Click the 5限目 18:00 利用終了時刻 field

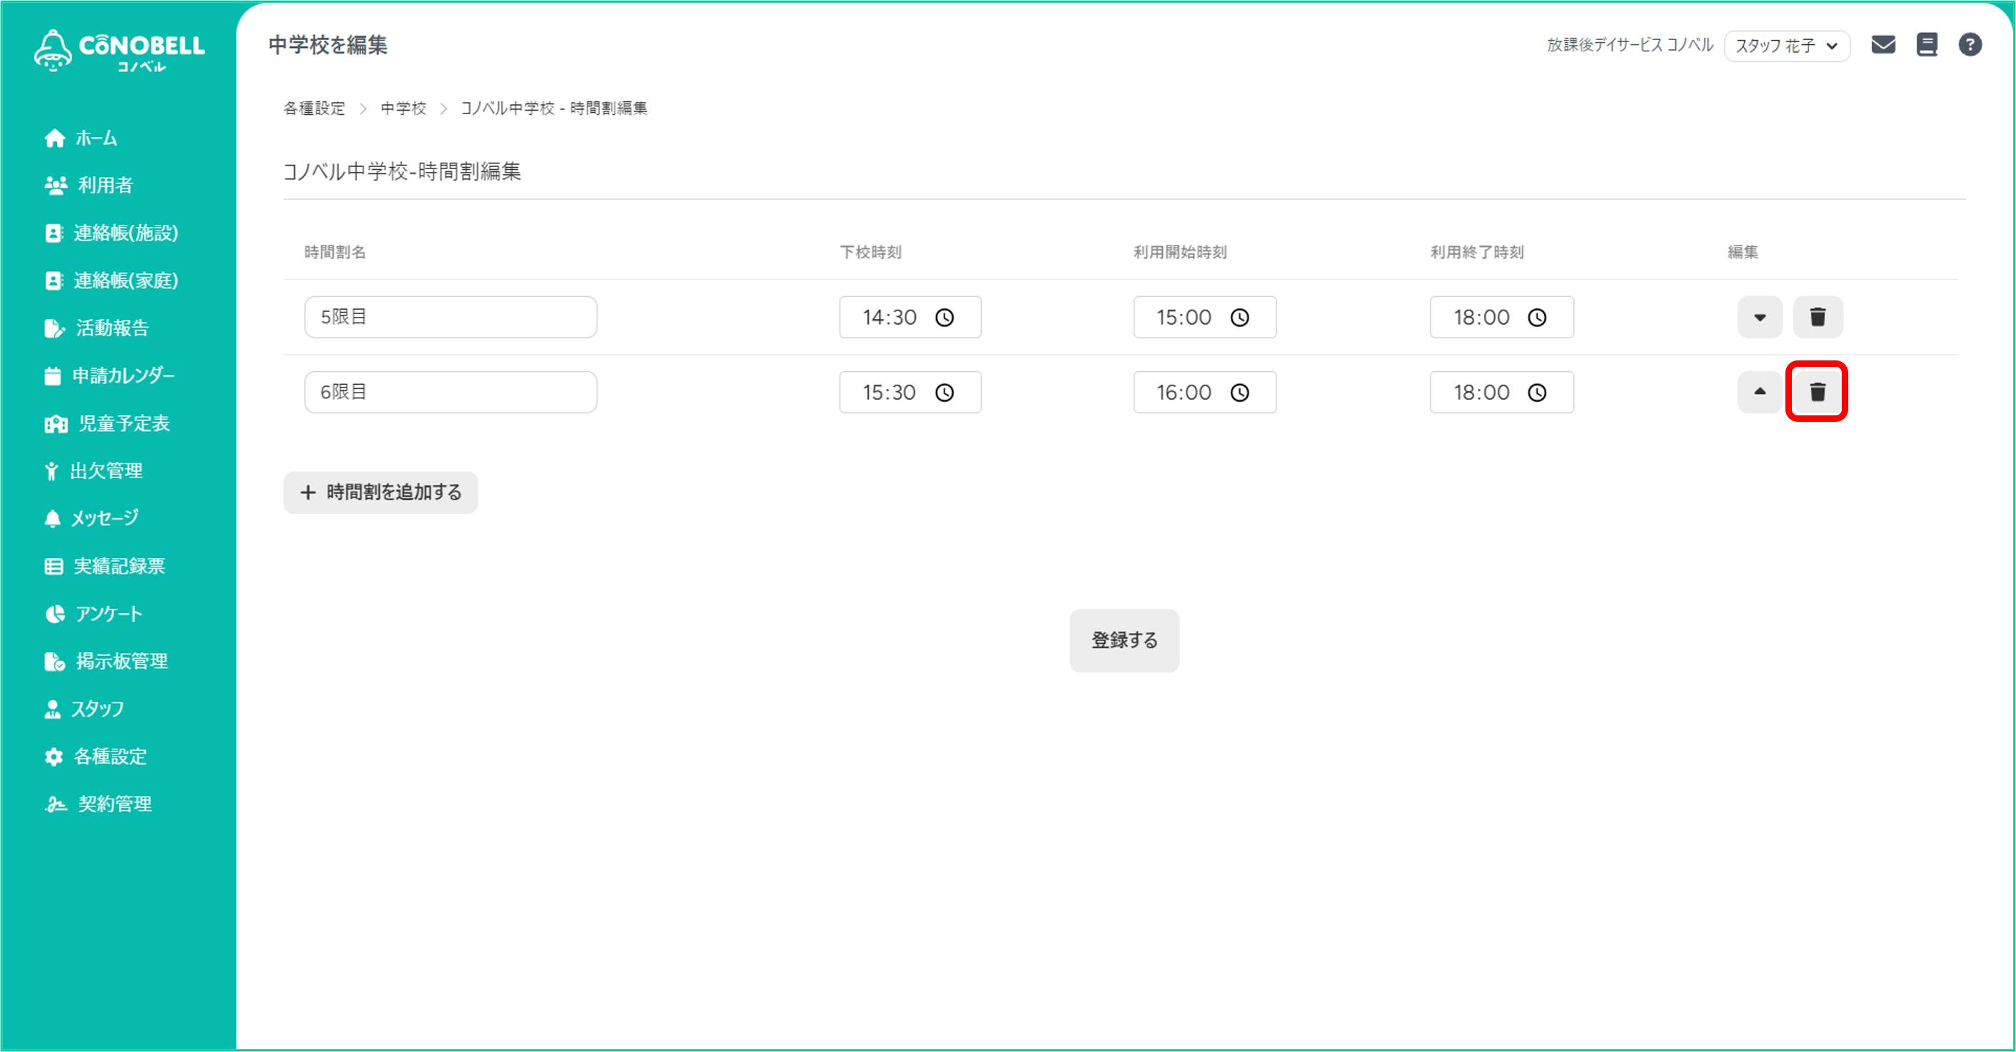pyautogui.click(x=1502, y=317)
